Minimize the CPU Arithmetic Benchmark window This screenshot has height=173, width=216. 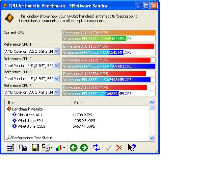tap(138, 6)
